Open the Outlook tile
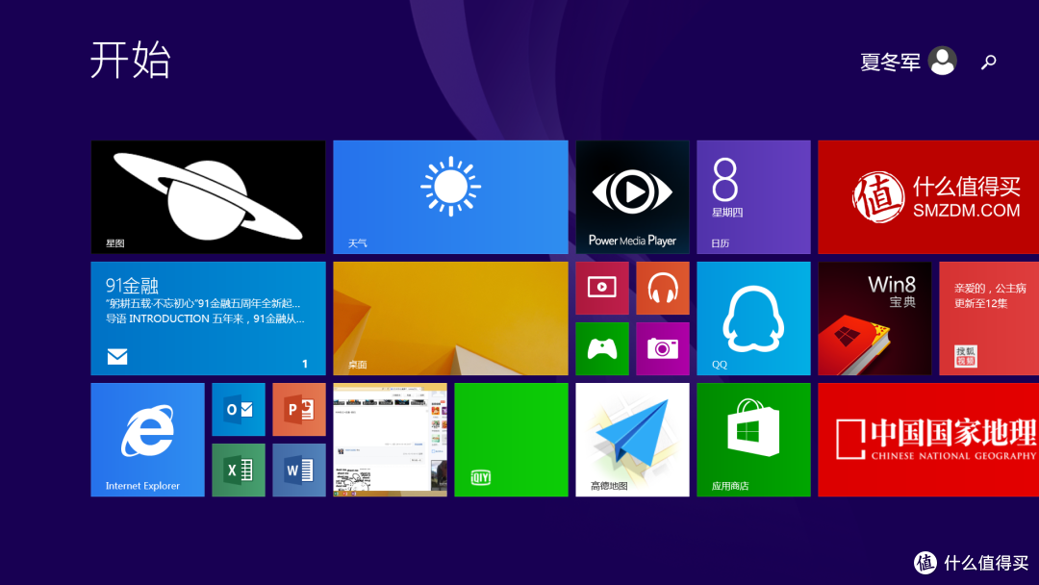Screen dimensions: 1039x585 (239, 410)
